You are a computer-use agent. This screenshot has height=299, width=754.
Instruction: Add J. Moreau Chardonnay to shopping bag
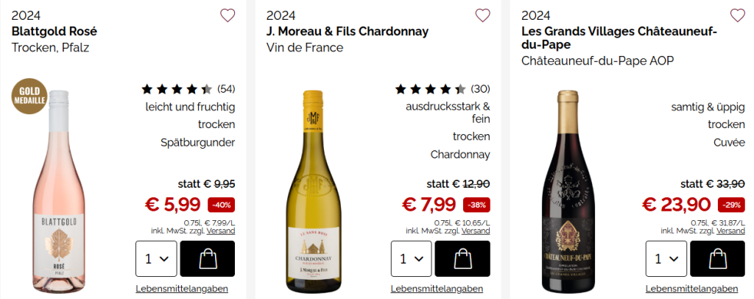[x=462, y=258]
